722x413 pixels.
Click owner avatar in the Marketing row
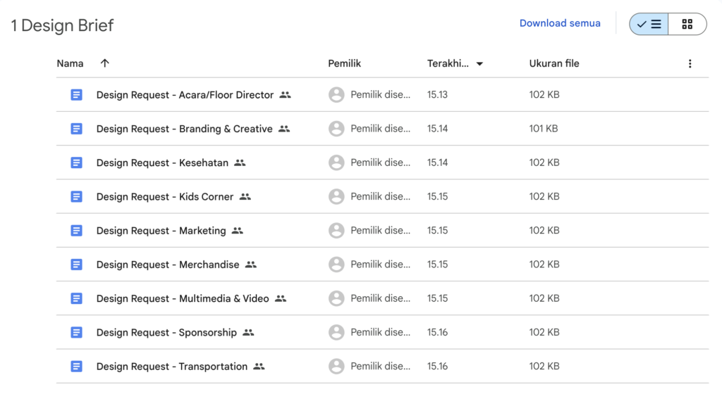tap(336, 231)
